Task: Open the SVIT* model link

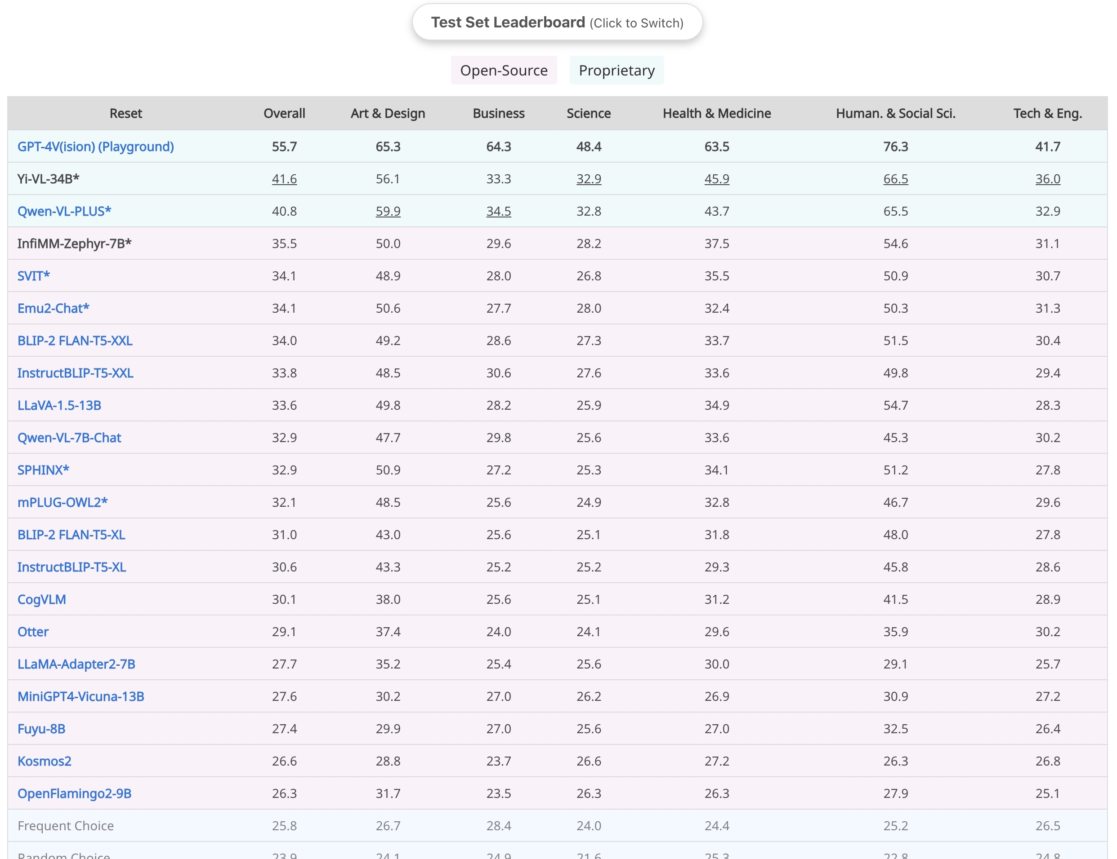Action: click(34, 276)
